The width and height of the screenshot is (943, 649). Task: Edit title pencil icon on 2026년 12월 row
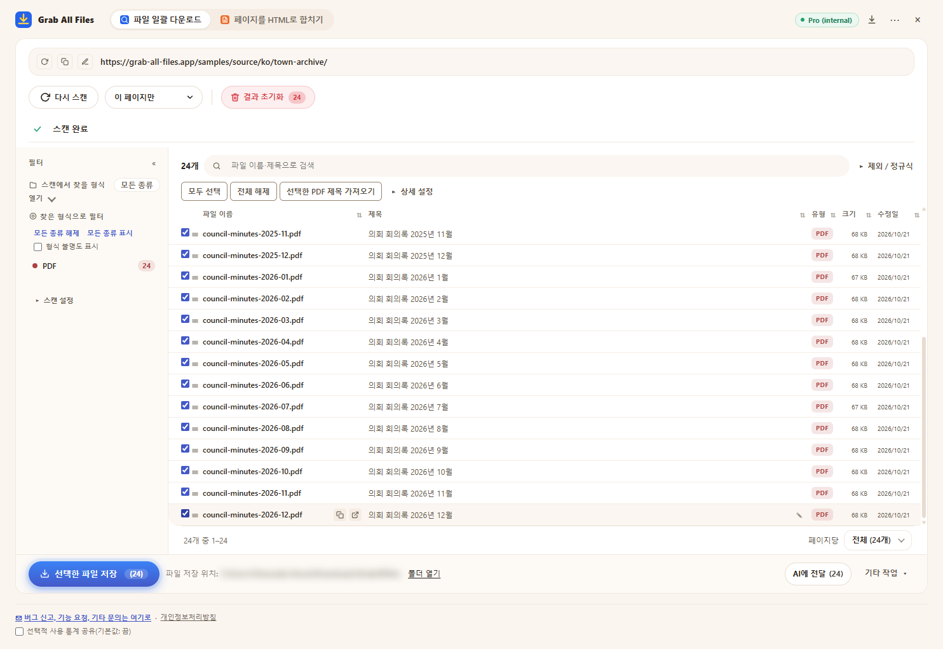click(799, 515)
